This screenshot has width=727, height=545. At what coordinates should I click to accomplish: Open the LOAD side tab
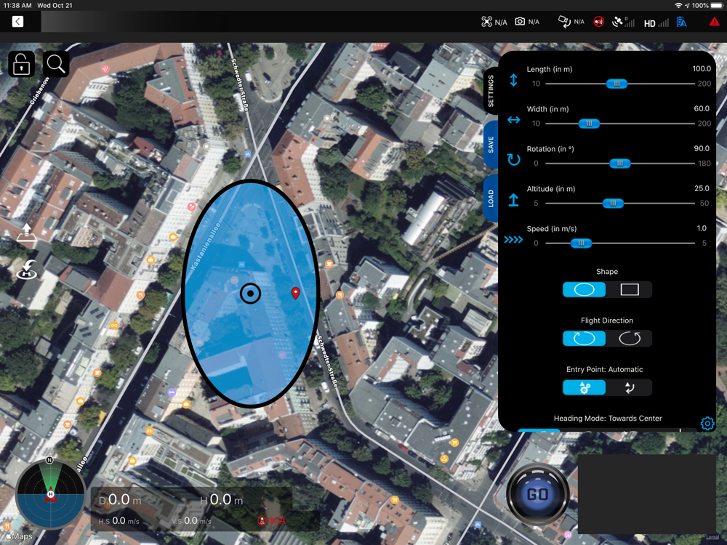pos(491,198)
